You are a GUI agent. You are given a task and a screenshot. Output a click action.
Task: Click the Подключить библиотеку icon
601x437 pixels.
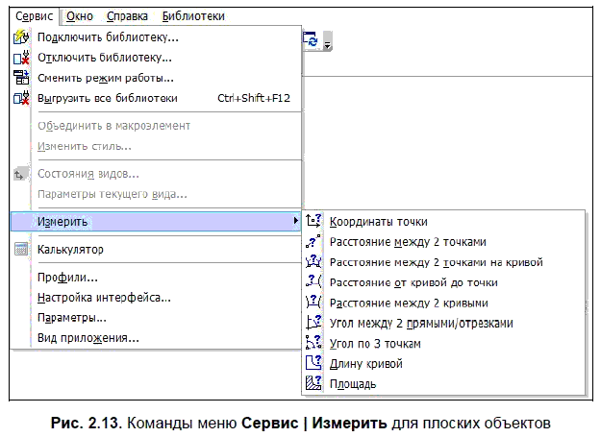tap(21, 37)
